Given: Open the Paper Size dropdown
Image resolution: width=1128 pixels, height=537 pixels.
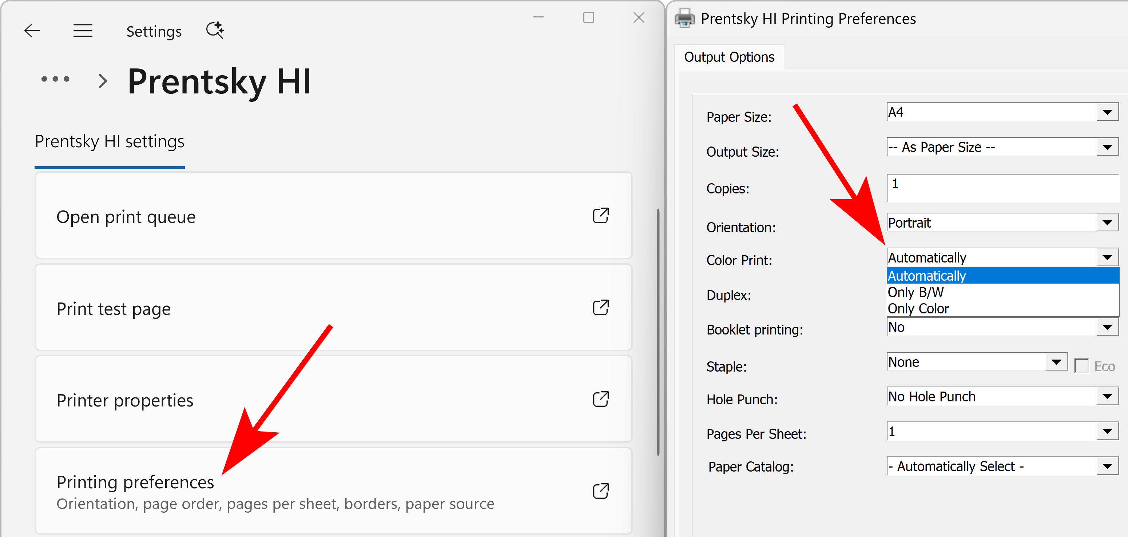Looking at the screenshot, I should [1107, 112].
